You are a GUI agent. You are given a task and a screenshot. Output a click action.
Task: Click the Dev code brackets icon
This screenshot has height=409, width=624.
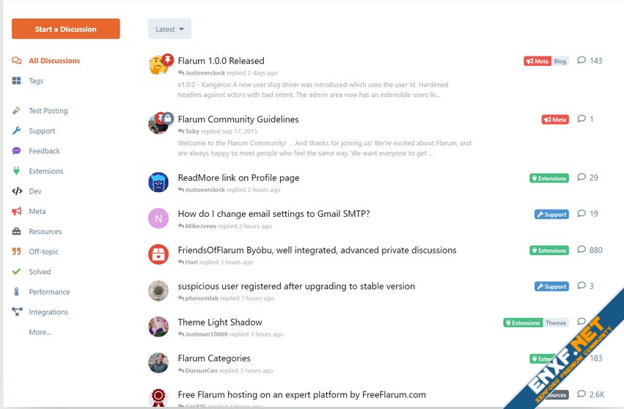[x=17, y=191]
